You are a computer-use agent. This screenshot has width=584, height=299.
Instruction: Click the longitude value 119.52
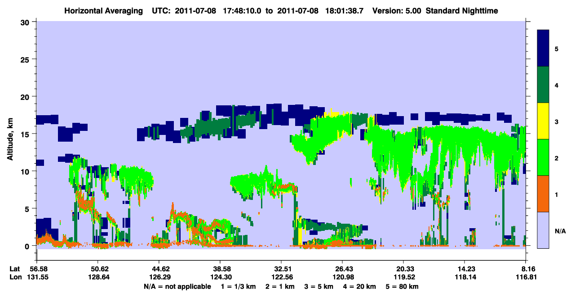point(404,277)
